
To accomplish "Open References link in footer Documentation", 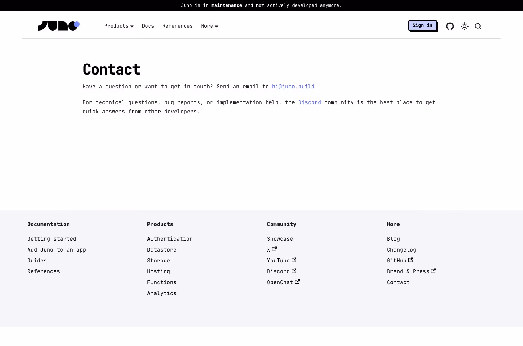I will pos(44,271).
